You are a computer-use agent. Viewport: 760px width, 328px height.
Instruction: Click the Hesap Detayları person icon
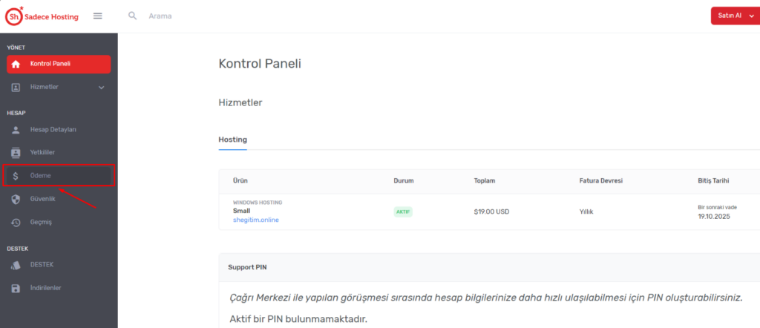[16, 130]
